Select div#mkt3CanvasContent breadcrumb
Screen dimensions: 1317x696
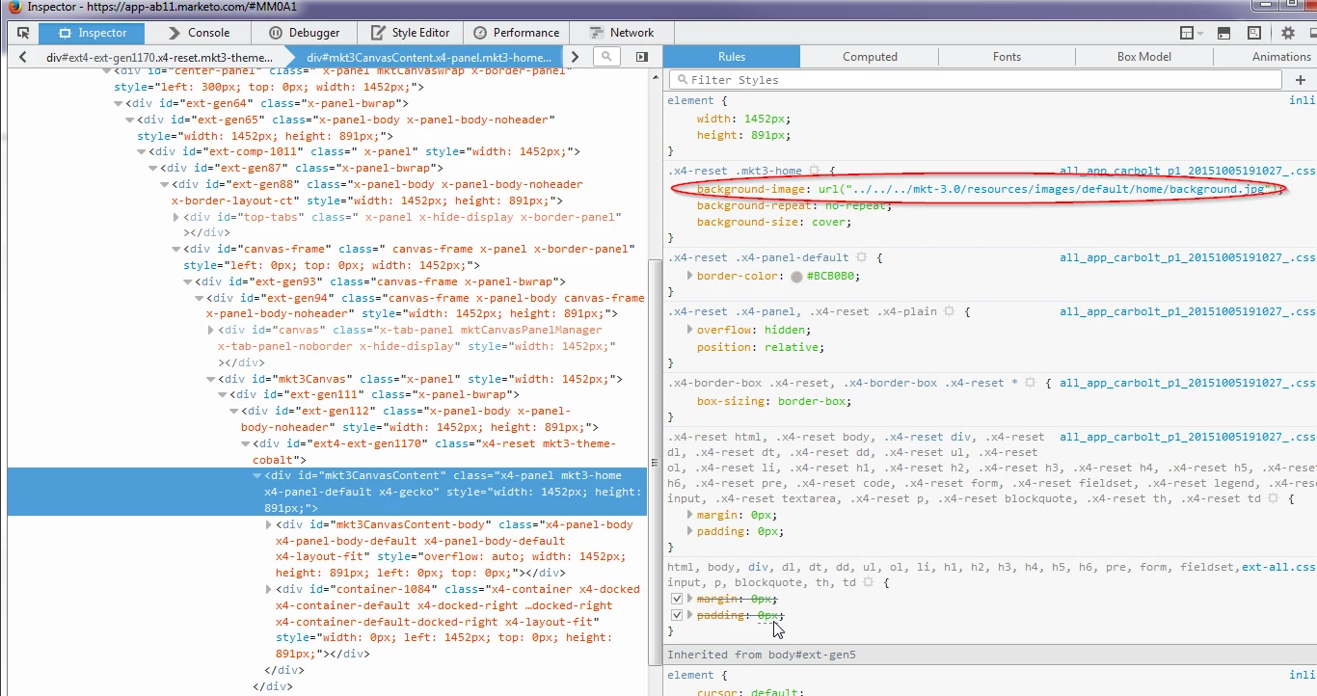[430, 57]
